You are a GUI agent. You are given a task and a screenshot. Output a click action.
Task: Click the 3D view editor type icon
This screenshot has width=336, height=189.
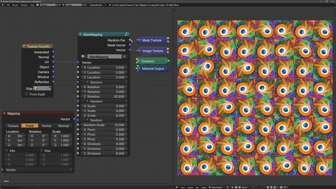177,187
